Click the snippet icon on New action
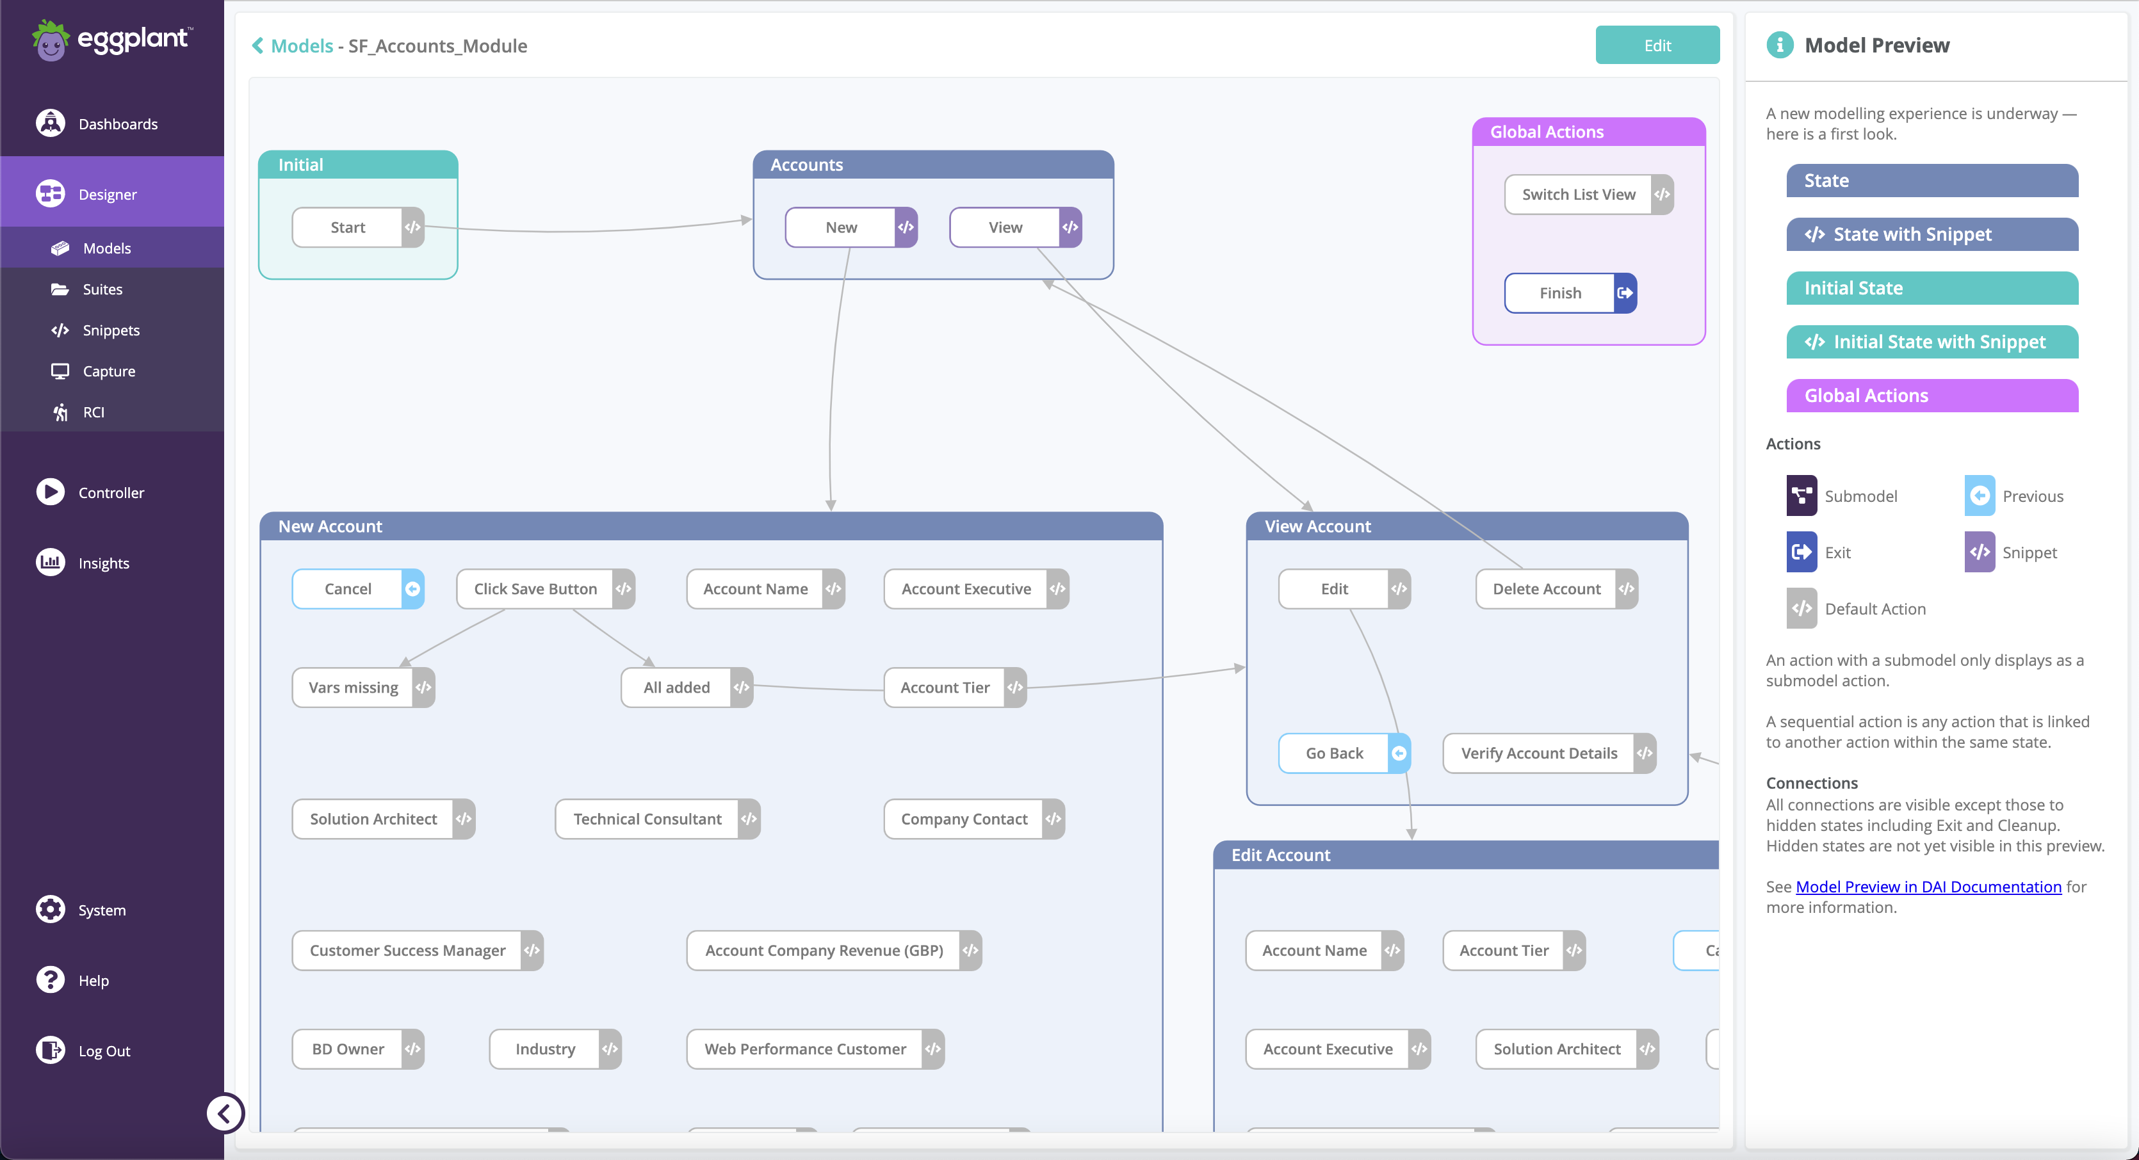Image resolution: width=2139 pixels, height=1160 pixels. [x=906, y=227]
